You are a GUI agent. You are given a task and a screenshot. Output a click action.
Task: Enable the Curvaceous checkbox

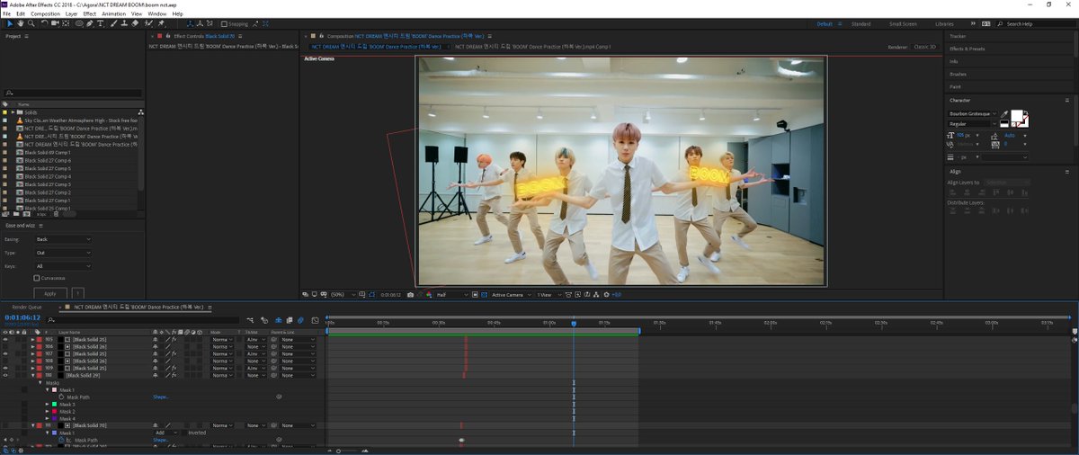[x=37, y=278]
